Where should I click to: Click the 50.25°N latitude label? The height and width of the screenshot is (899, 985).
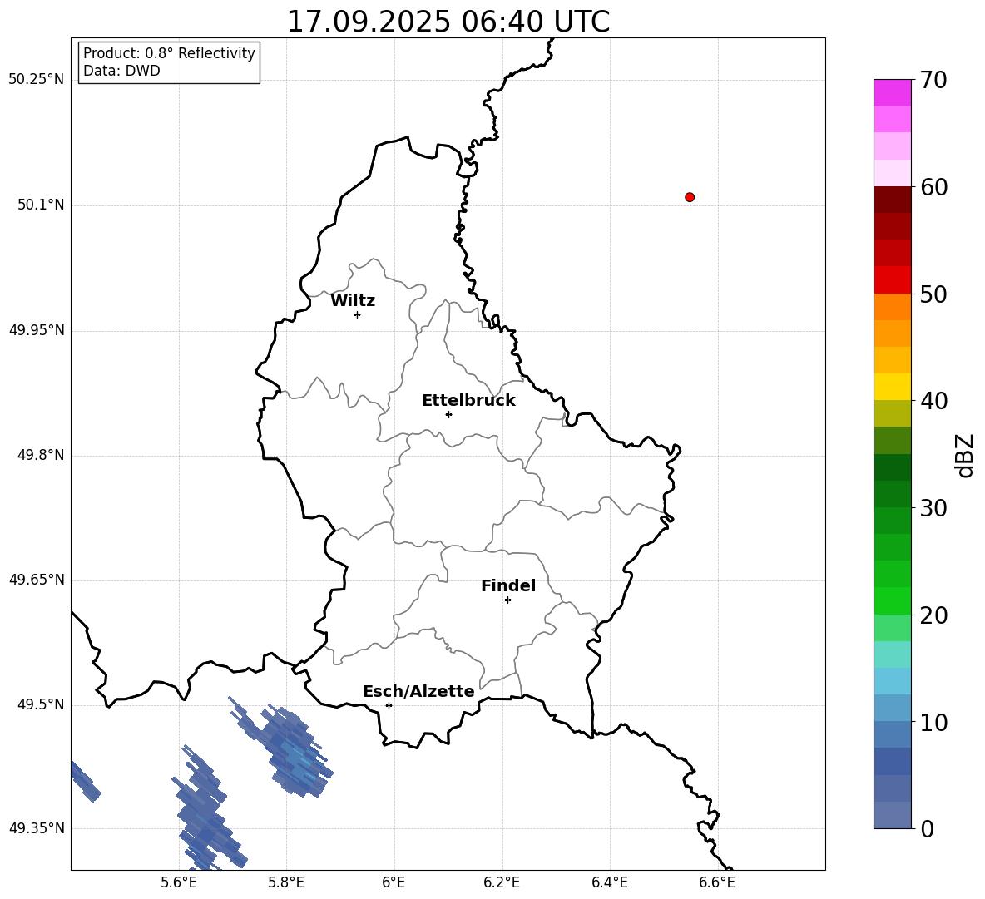37,80
